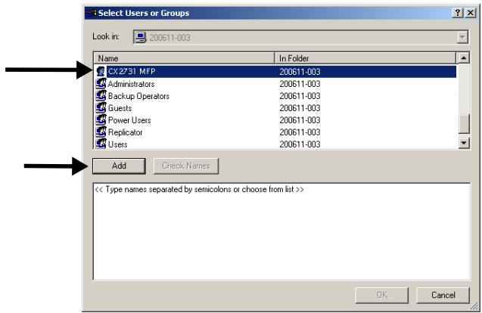Click the Cancel button

click(x=443, y=296)
